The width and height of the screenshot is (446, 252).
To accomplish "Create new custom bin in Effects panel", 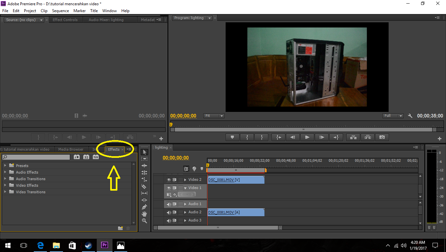I will [x=120, y=228].
